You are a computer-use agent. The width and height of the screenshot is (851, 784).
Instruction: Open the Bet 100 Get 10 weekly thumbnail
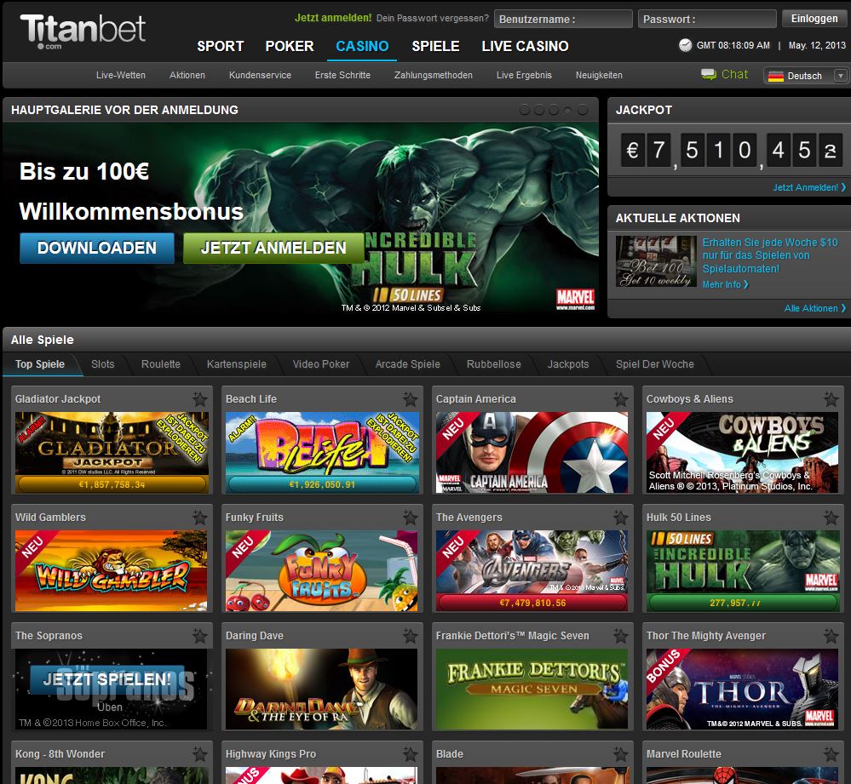pyautogui.click(x=656, y=261)
